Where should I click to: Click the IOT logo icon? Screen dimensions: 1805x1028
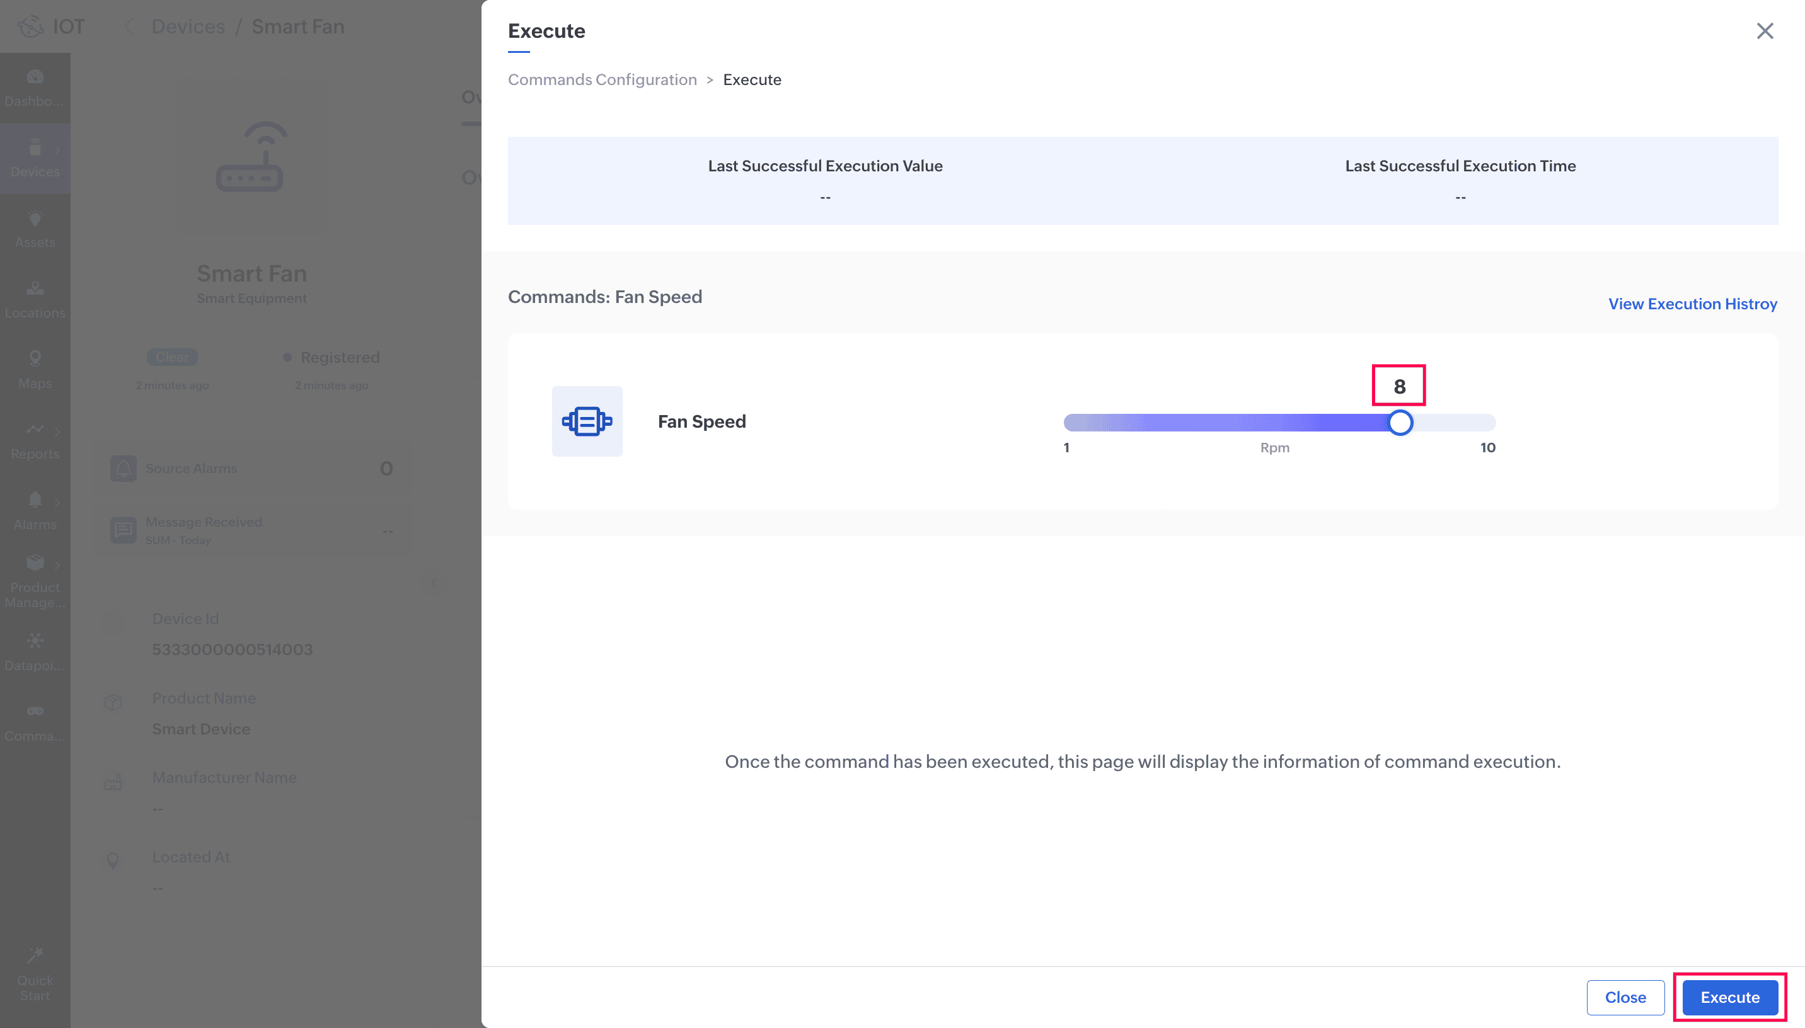(x=31, y=27)
